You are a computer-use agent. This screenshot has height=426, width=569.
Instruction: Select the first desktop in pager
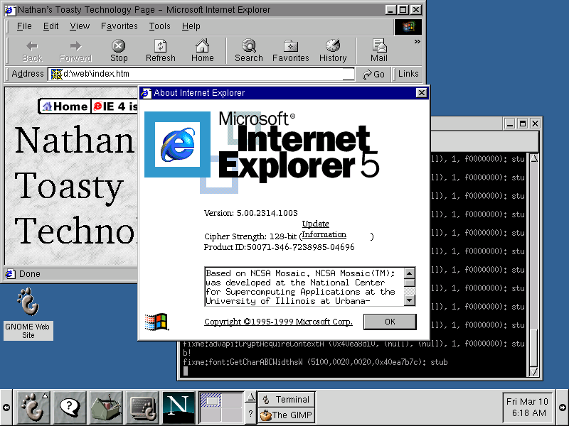coord(211,400)
